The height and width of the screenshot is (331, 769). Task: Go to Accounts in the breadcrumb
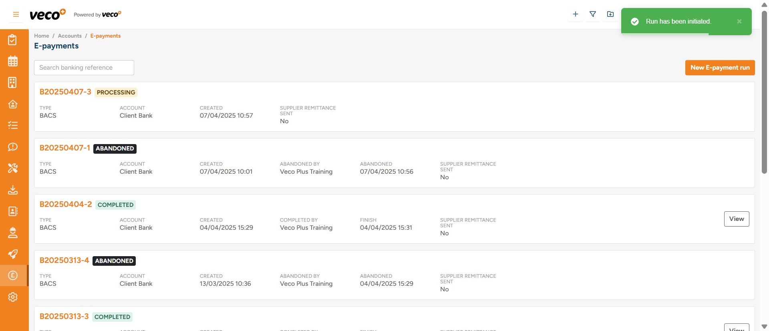pos(70,36)
